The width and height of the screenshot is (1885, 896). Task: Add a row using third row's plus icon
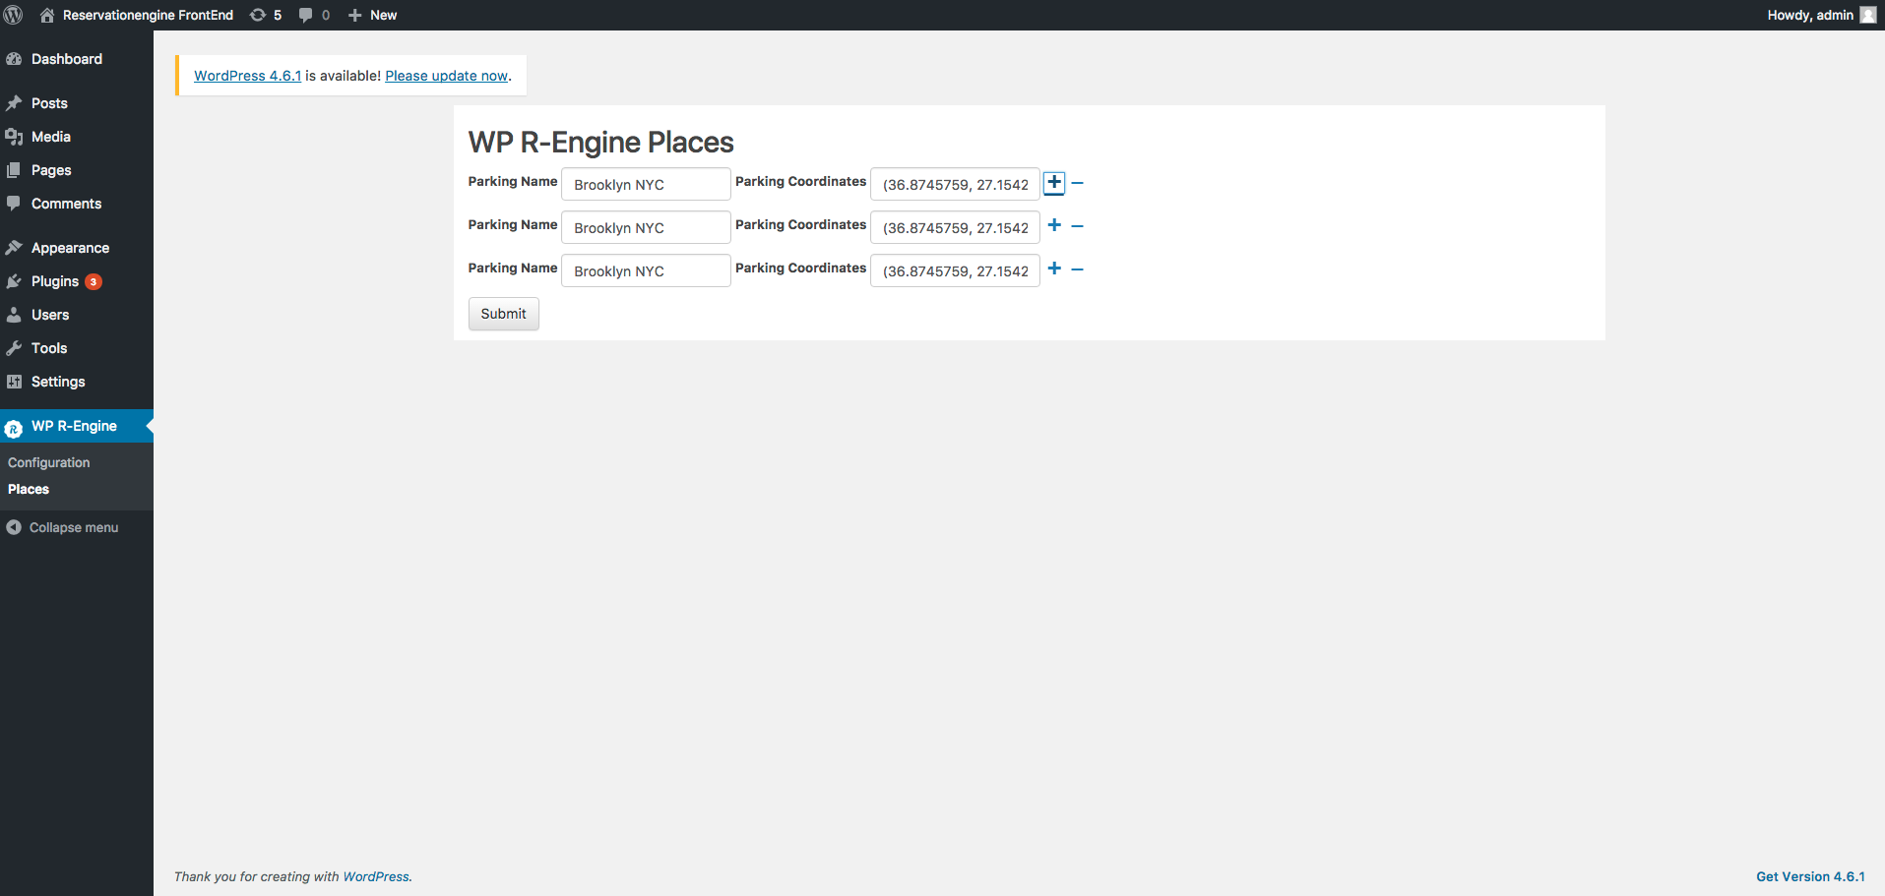[1054, 269]
